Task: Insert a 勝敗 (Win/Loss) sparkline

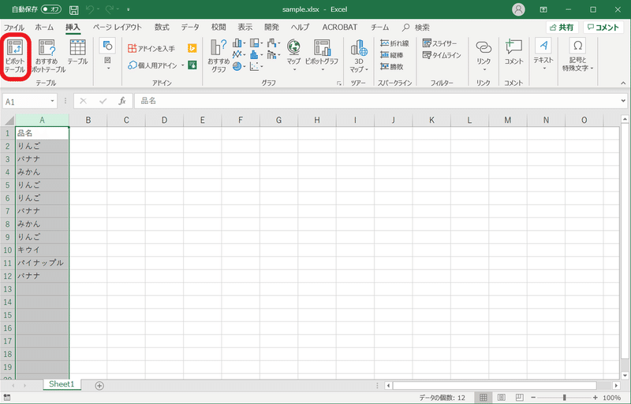Action: click(391, 67)
